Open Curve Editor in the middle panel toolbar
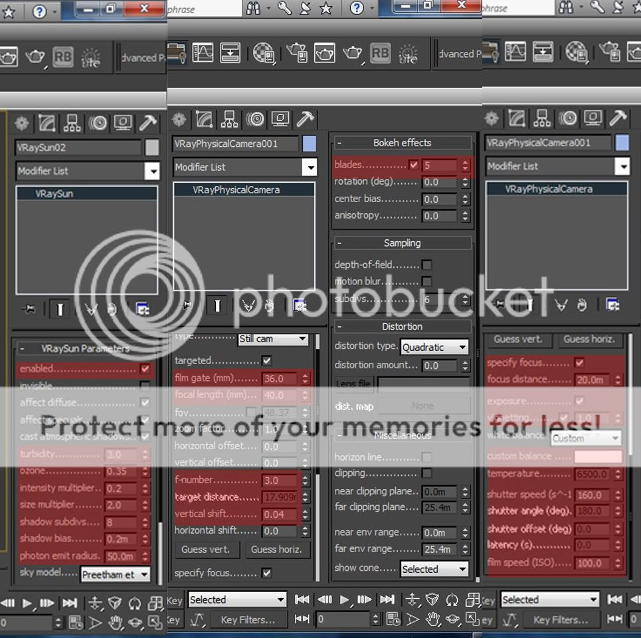Screen dimensions: 641x638 203,53
